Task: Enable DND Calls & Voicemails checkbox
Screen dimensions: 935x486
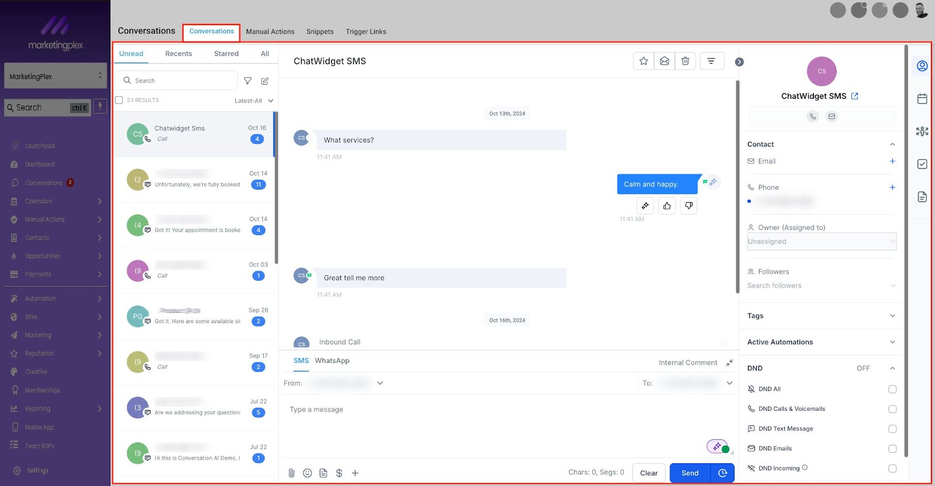Action: point(892,409)
